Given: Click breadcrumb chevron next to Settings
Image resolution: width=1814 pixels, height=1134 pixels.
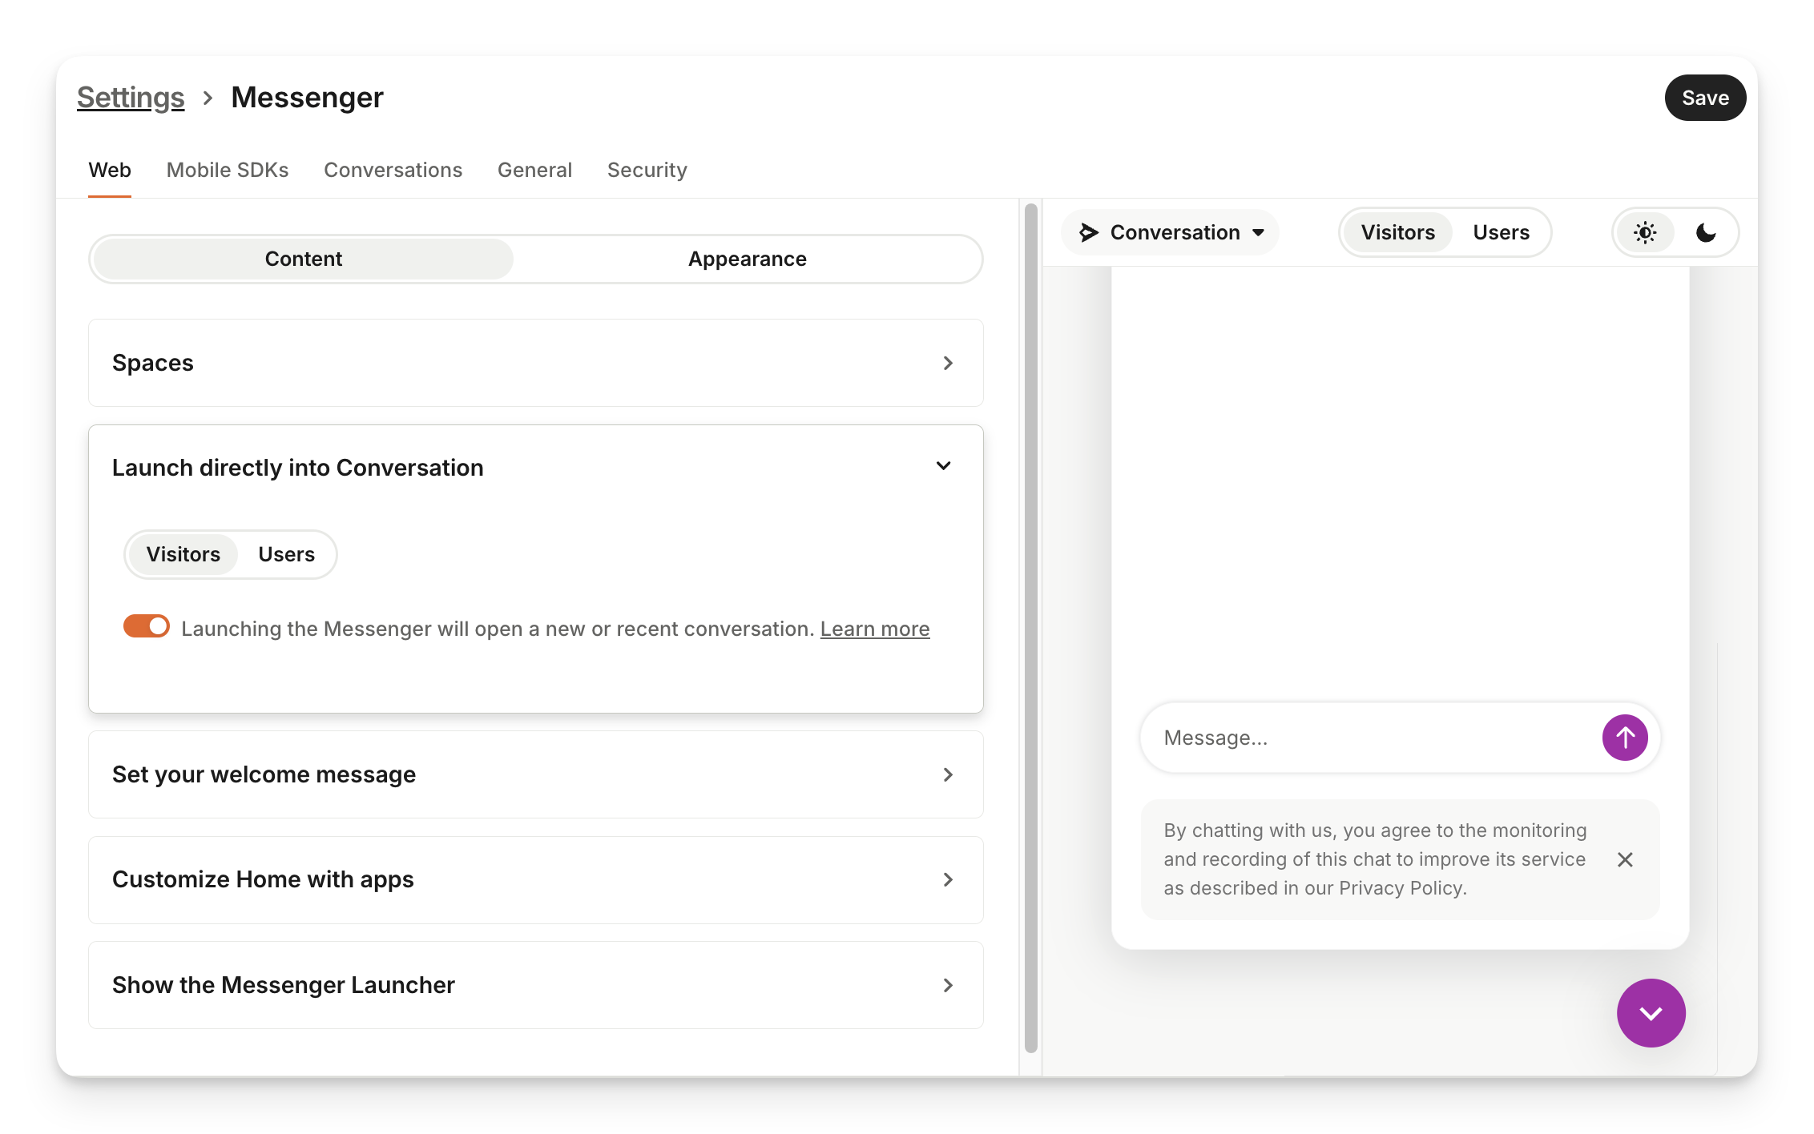Looking at the screenshot, I should [208, 98].
